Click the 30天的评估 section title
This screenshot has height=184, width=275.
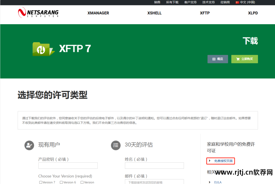(x=139, y=145)
